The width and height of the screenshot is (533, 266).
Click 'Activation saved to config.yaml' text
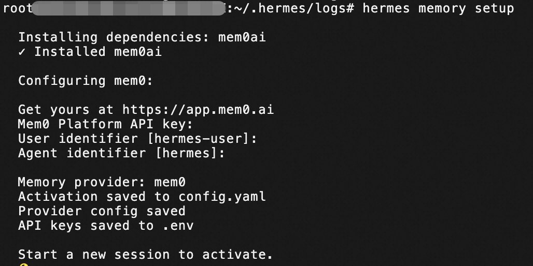tap(142, 197)
